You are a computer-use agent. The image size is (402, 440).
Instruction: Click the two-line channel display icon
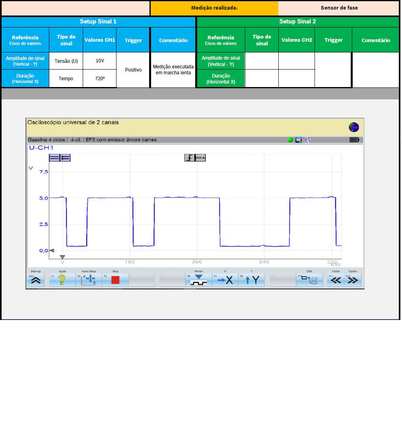pyautogui.click(x=54, y=158)
